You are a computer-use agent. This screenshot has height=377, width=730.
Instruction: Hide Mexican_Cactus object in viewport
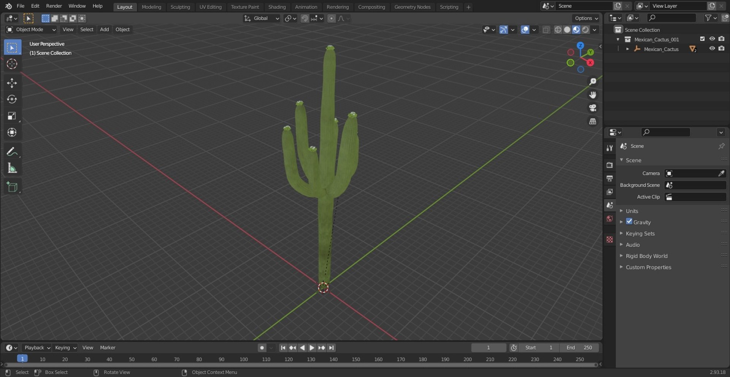[712, 49]
